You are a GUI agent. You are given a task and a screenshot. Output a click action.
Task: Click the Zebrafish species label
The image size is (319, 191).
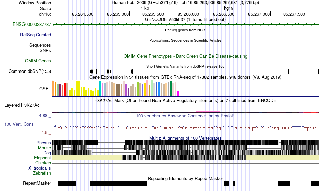coord(42,173)
